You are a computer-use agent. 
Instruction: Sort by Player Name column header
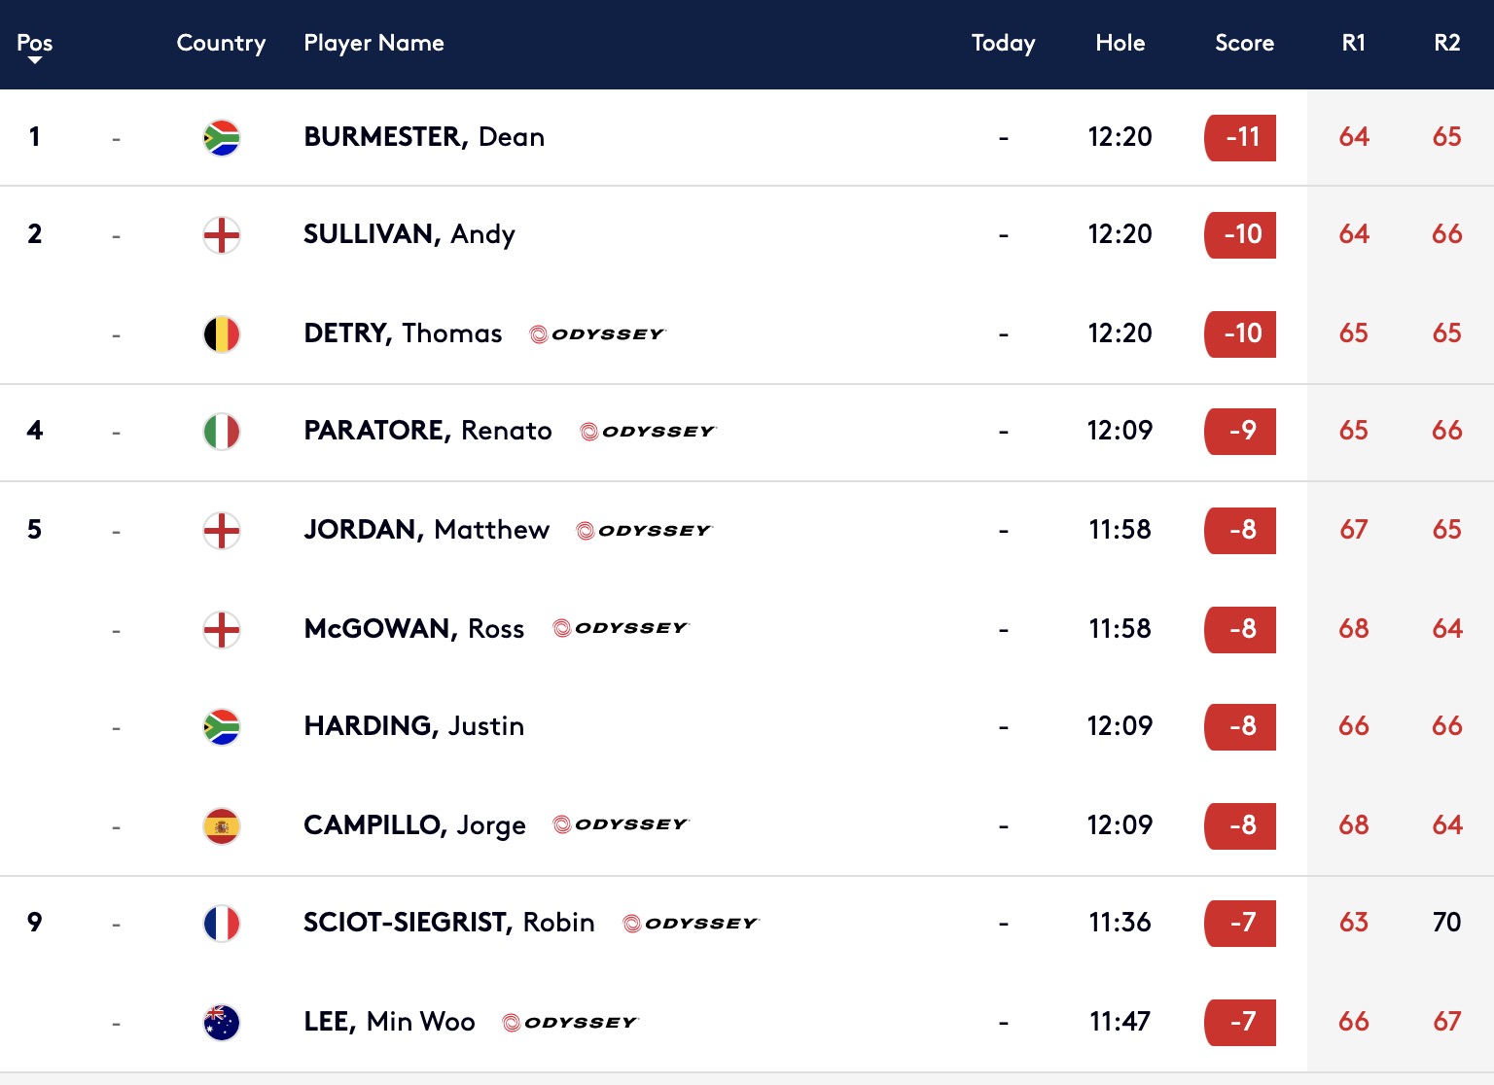(373, 43)
